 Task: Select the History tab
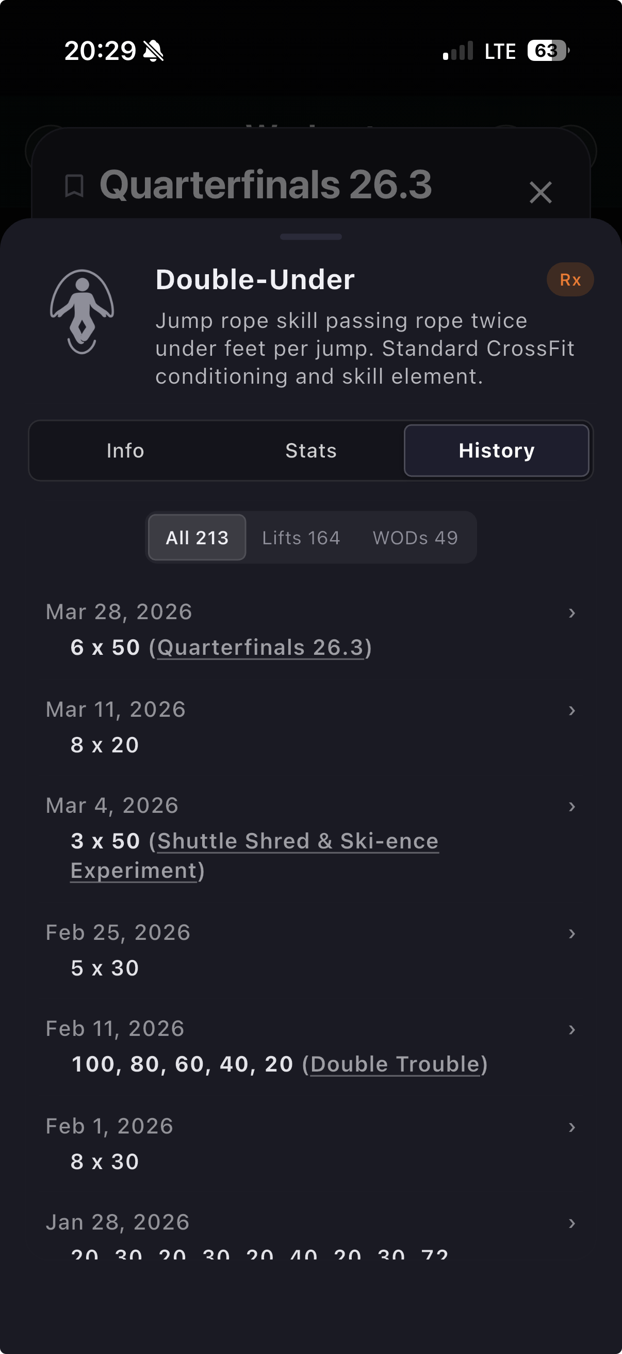[x=496, y=450]
